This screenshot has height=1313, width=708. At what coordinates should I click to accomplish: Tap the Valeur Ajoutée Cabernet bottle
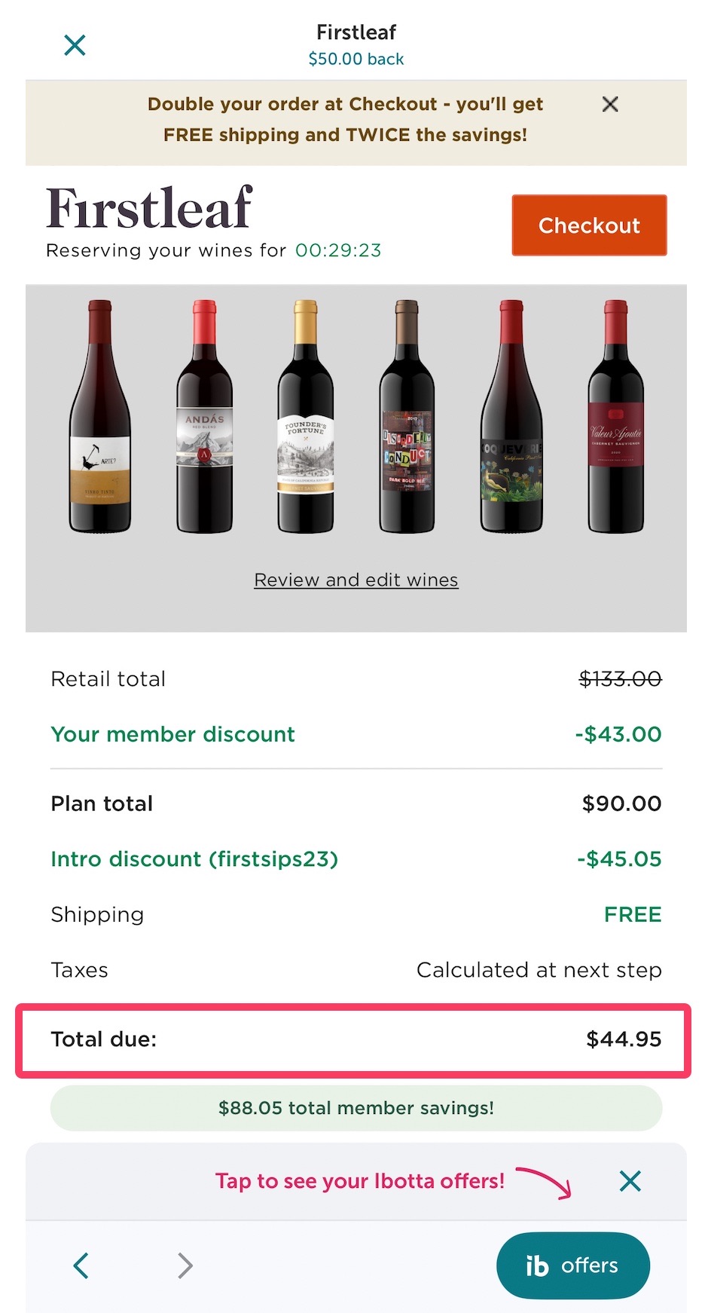pyautogui.click(x=615, y=417)
